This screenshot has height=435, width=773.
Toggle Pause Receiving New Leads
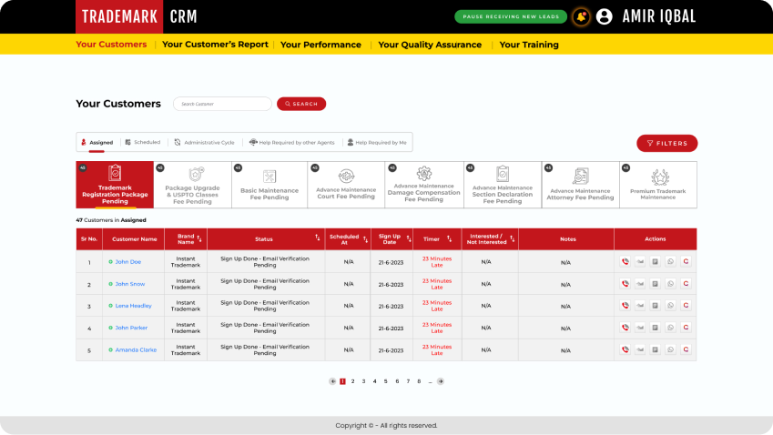pyautogui.click(x=510, y=16)
